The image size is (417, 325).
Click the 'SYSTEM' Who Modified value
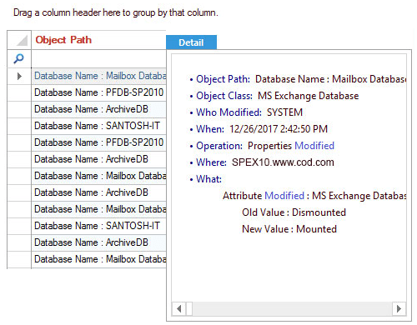point(284,112)
